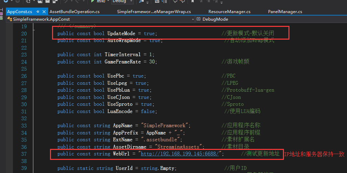Click the LuaEncode identifier
The width and height of the screenshot is (347, 173).
(120, 111)
